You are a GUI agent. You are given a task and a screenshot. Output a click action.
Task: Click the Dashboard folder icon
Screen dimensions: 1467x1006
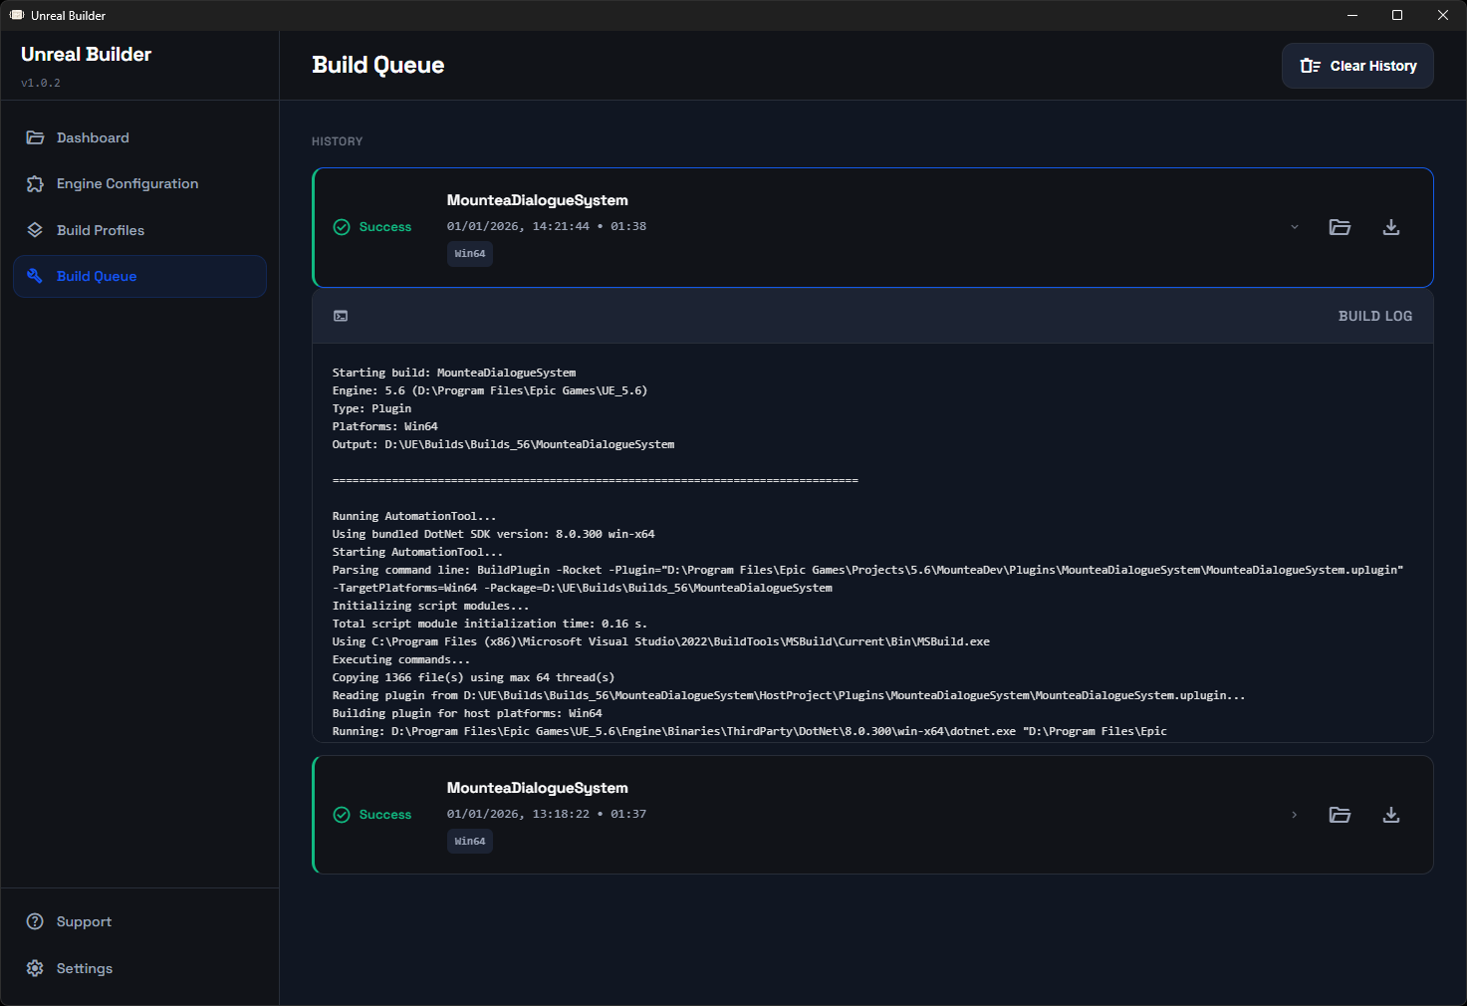coord(35,137)
